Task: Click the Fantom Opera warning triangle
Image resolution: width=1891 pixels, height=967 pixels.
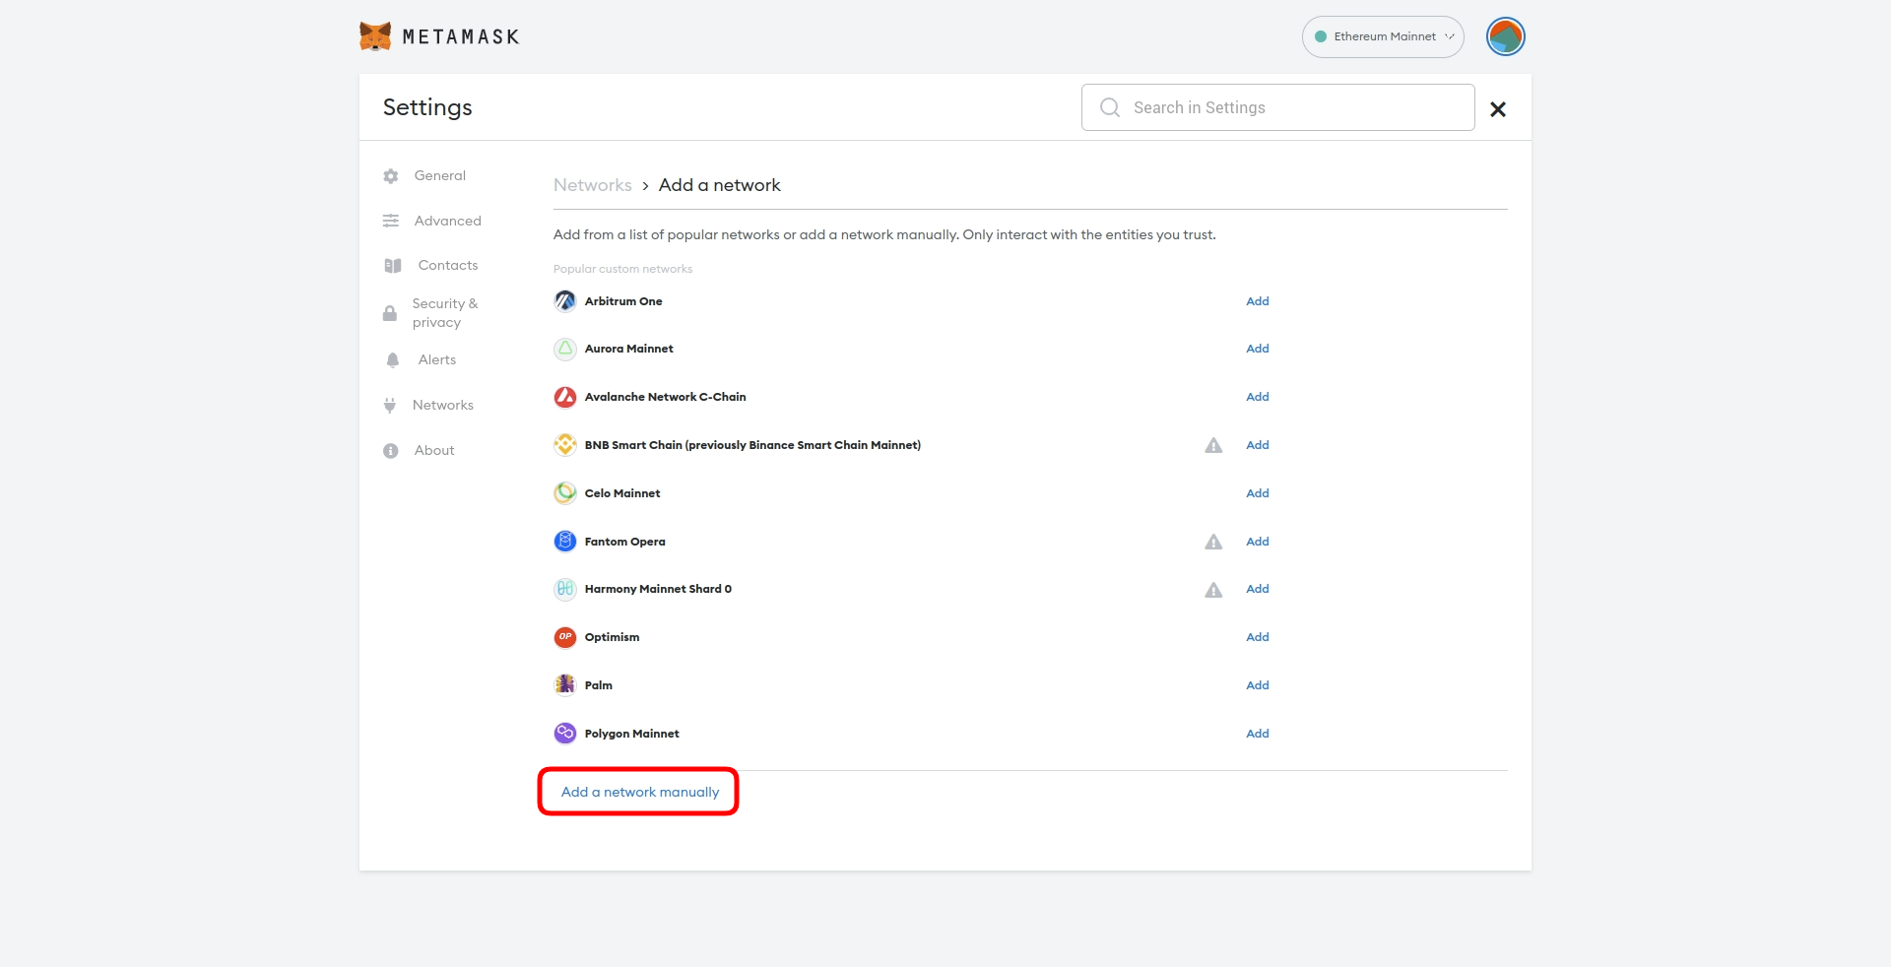Action: [1213, 542]
